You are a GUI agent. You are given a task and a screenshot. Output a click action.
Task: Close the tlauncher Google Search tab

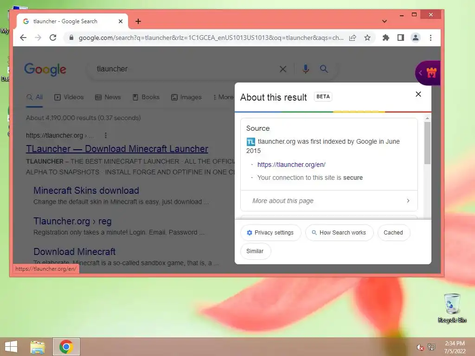(x=120, y=21)
